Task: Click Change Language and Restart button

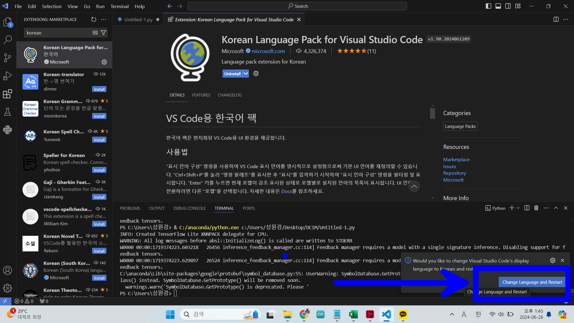Action: coord(532,282)
